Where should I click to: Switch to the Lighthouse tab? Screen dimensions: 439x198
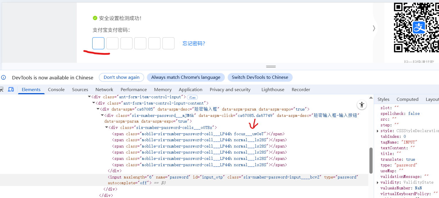click(273, 89)
